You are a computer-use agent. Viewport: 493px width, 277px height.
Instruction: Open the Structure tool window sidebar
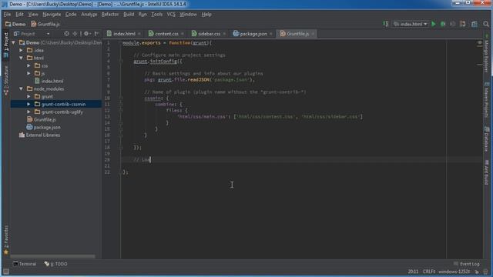point(6,80)
